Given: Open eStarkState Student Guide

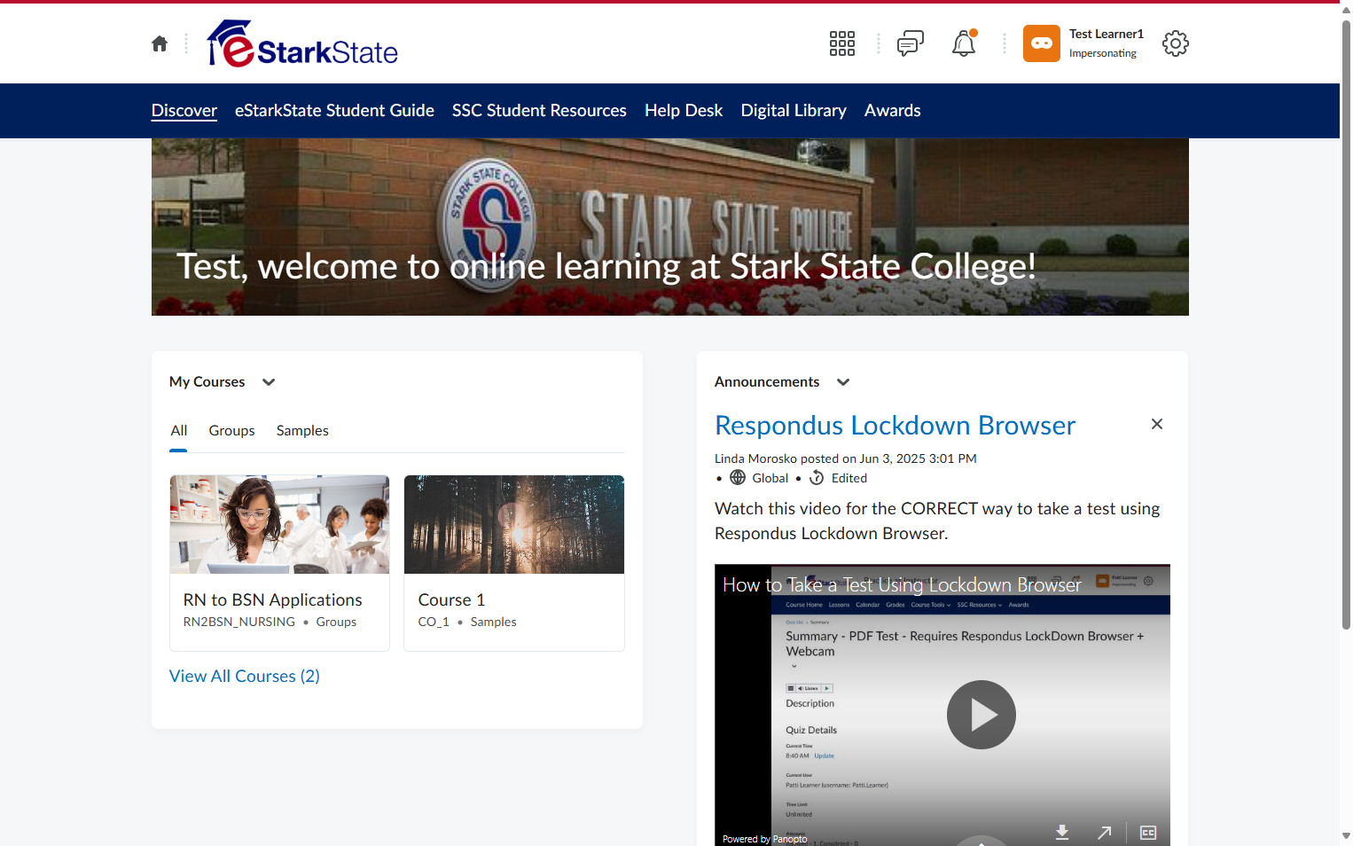Looking at the screenshot, I should [x=334, y=110].
